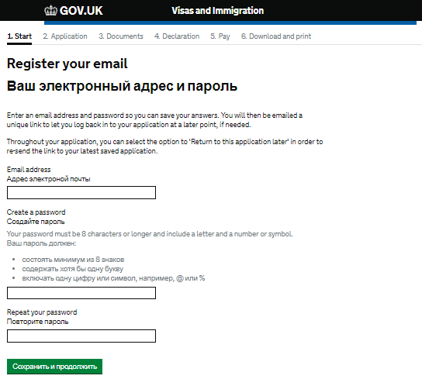Open the GOV.UK homepage text link
This screenshot has width=422, height=379.
(81, 11)
